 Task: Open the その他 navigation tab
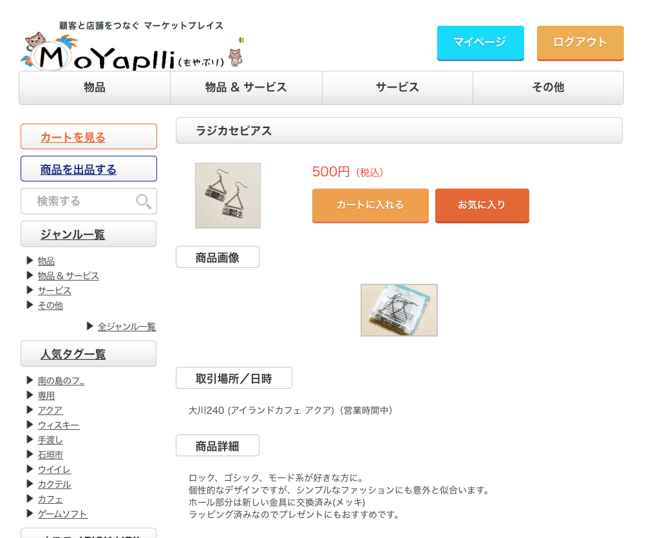pyautogui.click(x=548, y=88)
